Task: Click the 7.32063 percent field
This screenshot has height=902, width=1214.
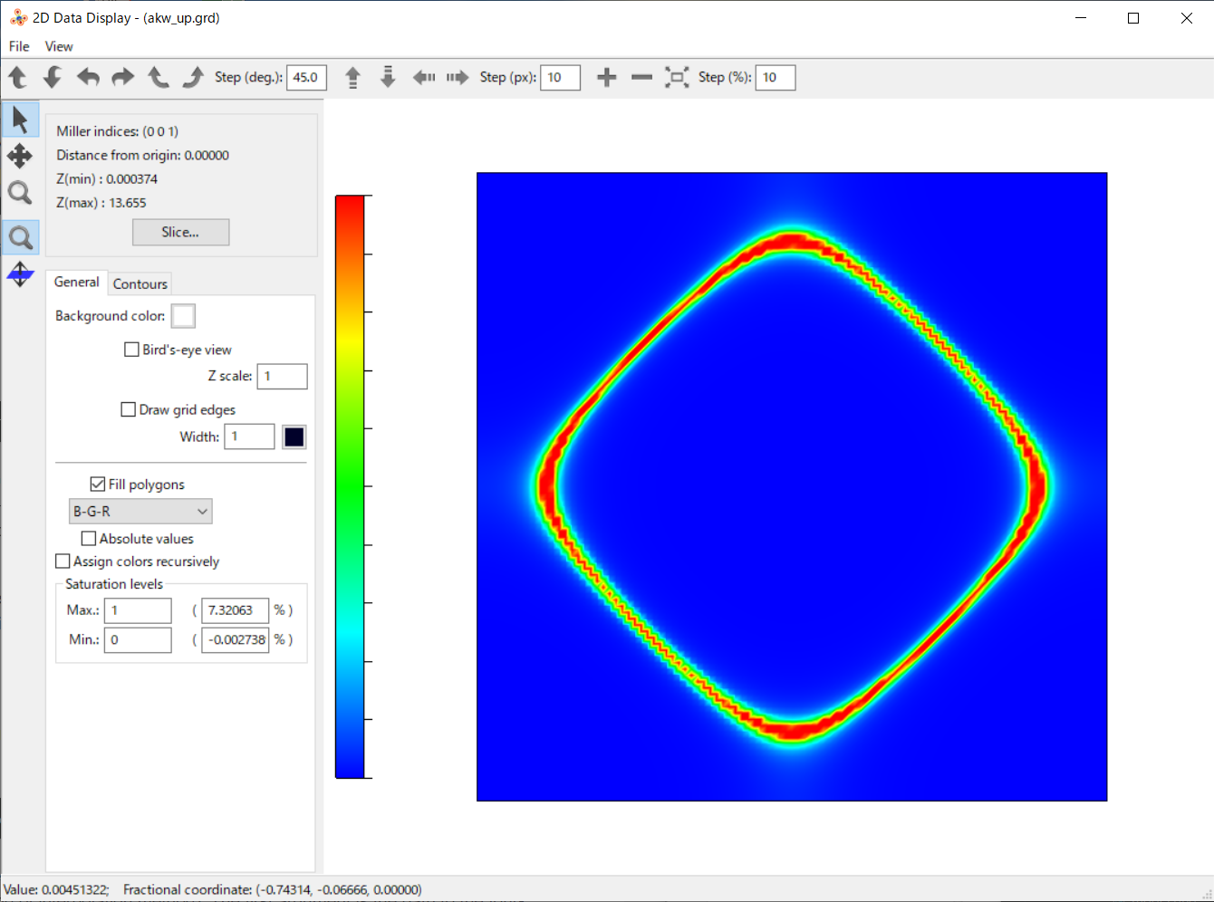Action: tap(236, 611)
